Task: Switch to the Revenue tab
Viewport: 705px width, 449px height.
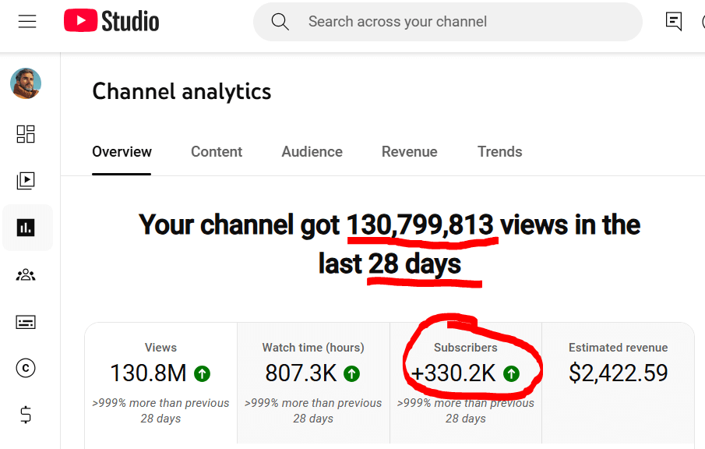Action: pos(409,152)
